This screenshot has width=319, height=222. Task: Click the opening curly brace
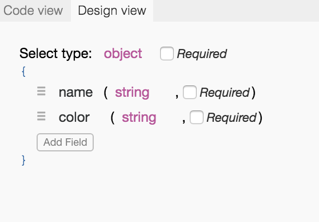click(23, 72)
